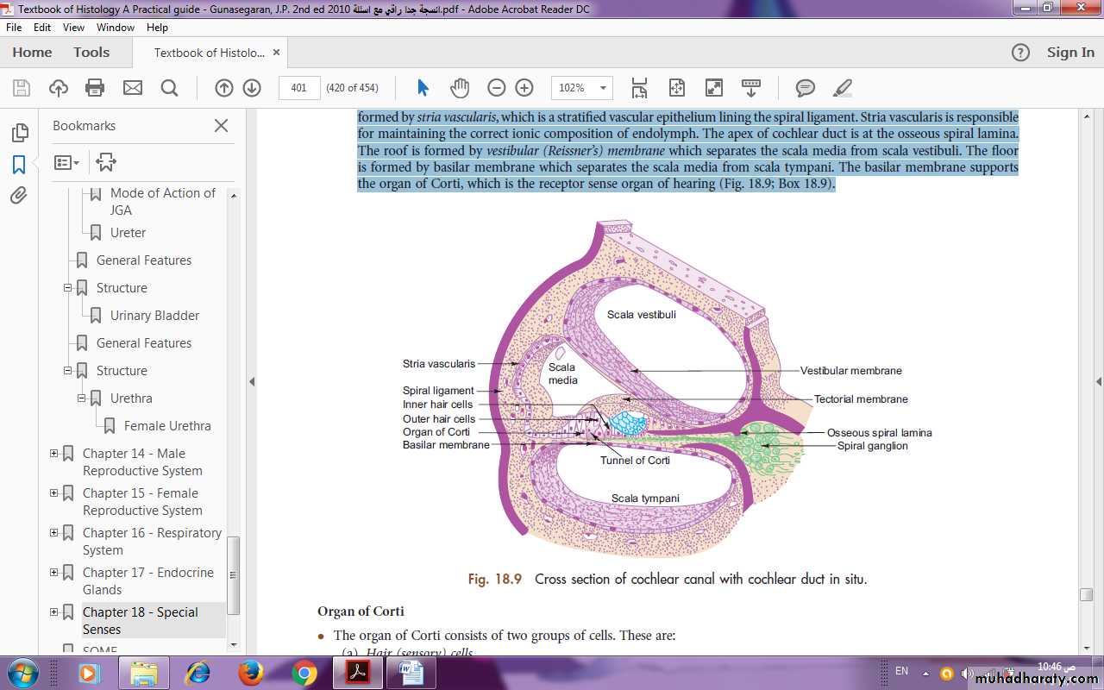1104x690 pixels.
Task: Click the Print file icon
Action: pos(95,87)
